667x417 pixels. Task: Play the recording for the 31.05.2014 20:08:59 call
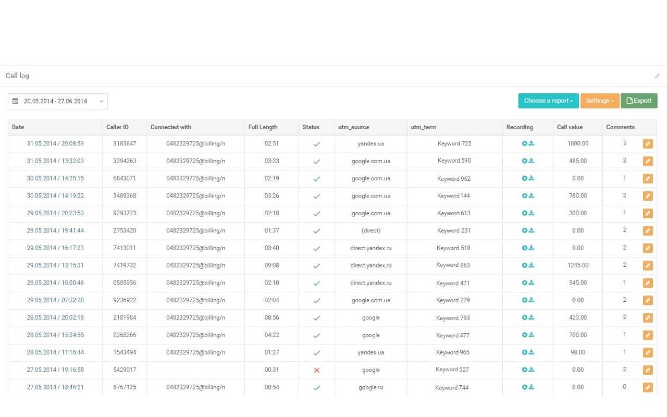point(525,143)
